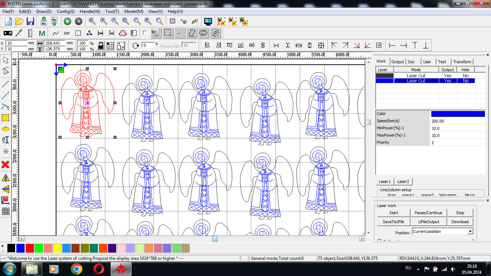Pick the red color swatch in palette
The height and width of the screenshot is (276, 491).
pos(30,248)
